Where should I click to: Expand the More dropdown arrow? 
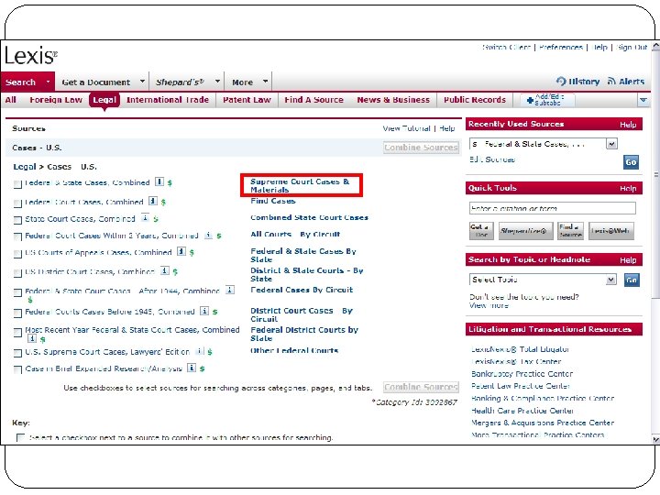coord(265,82)
